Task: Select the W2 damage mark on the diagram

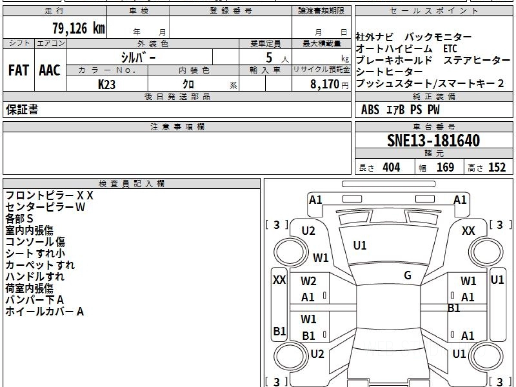Action: pos(308,281)
